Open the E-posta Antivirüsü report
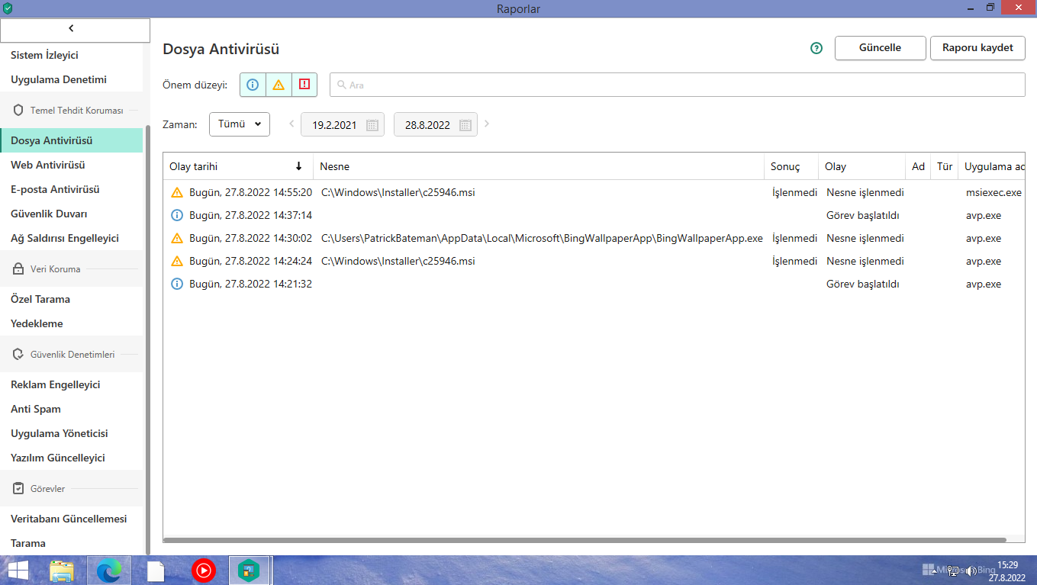This screenshot has height=585, width=1037. (x=72, y=189)
